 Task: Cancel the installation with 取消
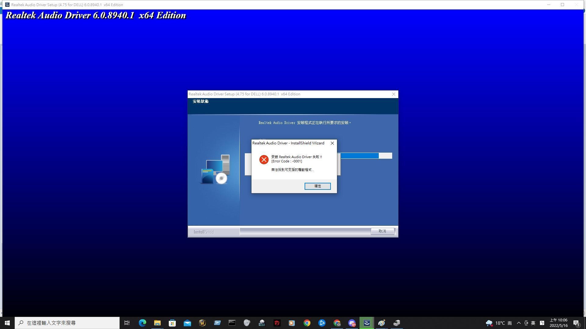coord(382,231)
